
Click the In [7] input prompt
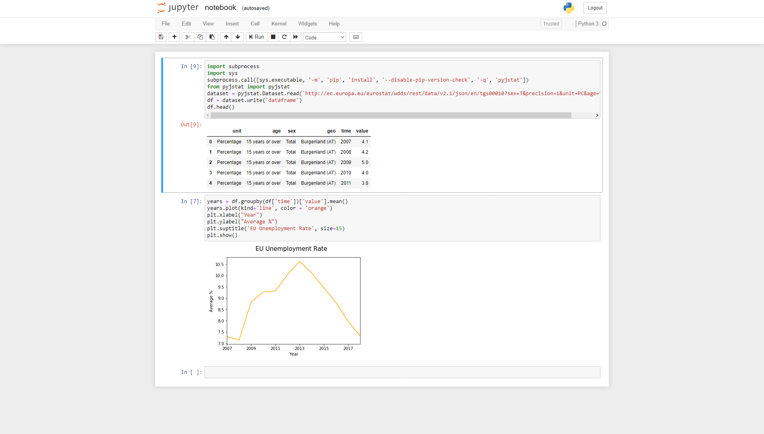(x=191, y=201)
